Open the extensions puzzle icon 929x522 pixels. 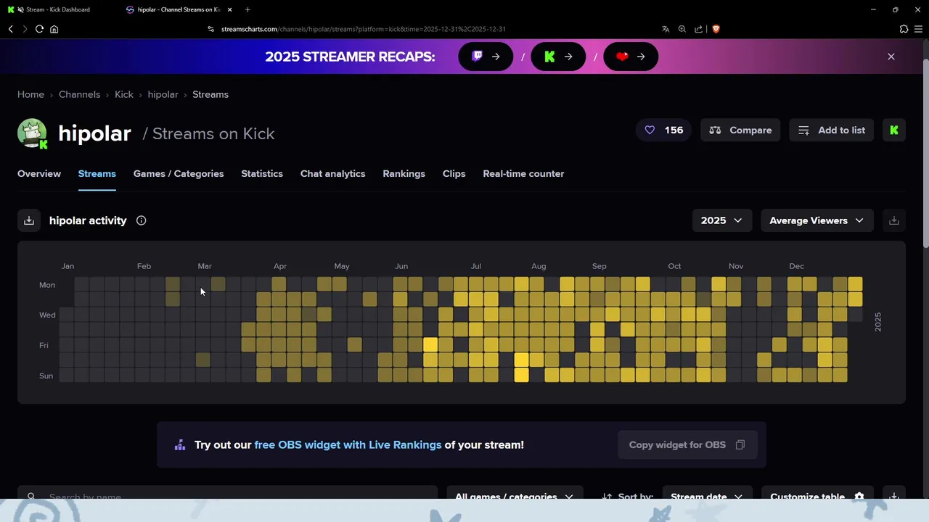tap(904, 29)
